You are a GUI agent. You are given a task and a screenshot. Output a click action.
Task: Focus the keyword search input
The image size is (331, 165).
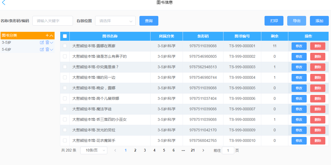[x=53, y=21]
